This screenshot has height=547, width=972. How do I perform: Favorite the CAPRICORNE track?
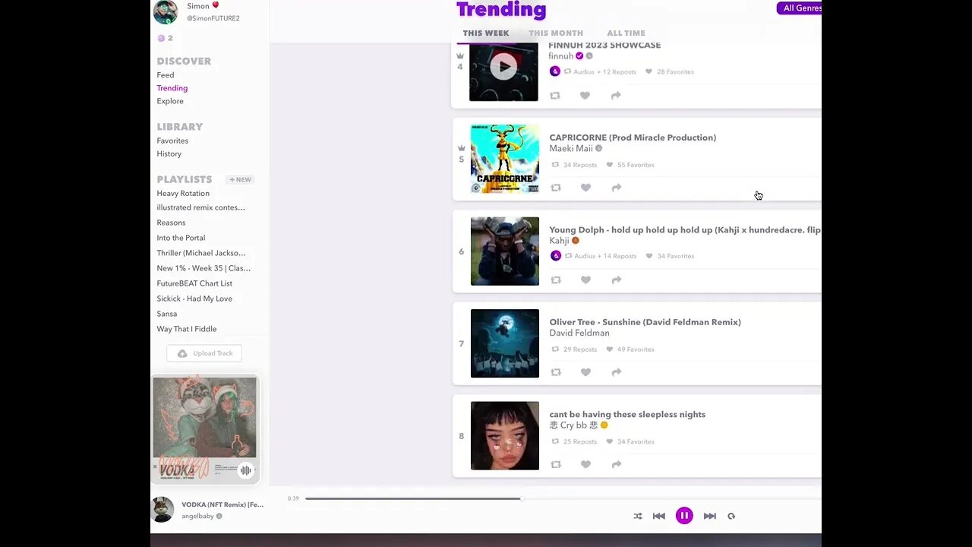(585, 188)
